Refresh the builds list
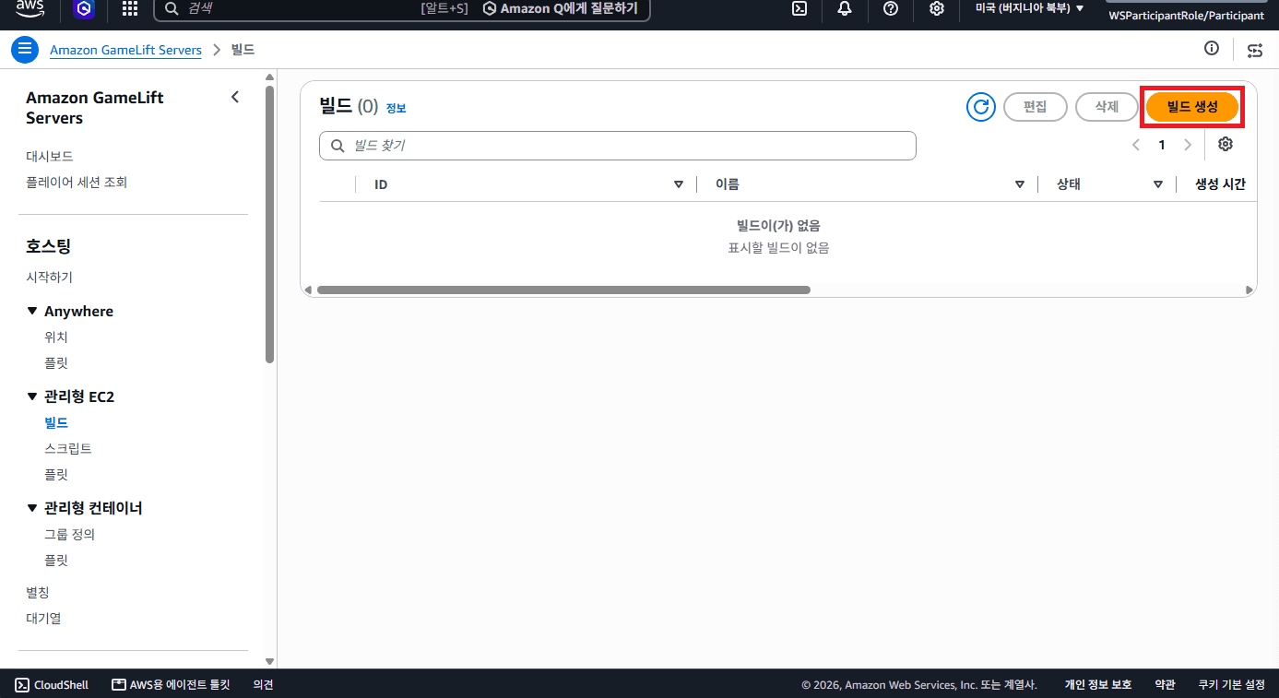The width and height of the screenshot is (1279, 698). [981, 107]
